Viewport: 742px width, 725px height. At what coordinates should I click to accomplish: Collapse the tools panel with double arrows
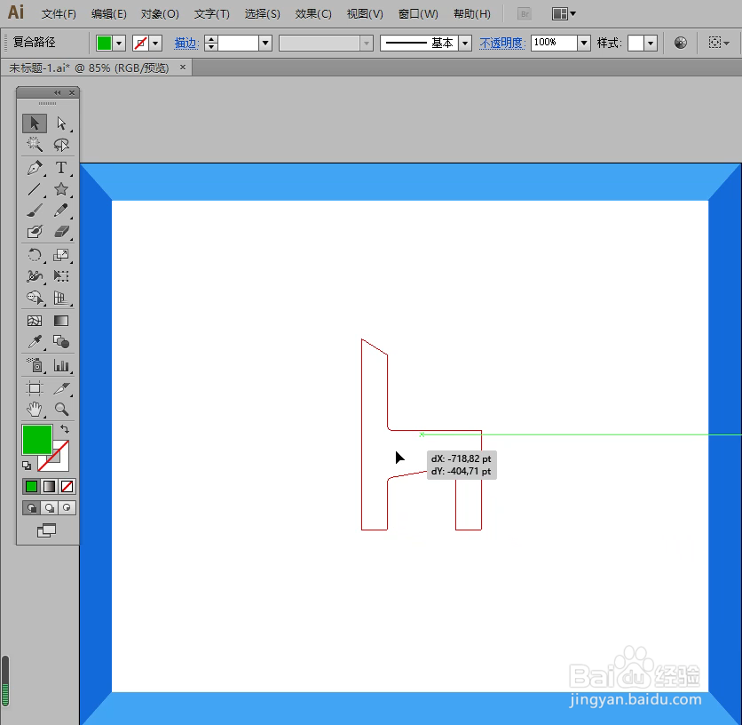tap(58, 93)
